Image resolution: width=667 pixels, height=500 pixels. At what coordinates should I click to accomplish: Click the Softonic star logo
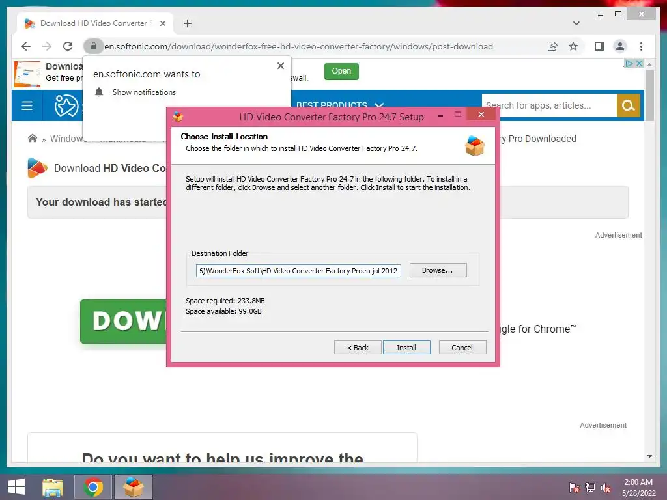(66, 105)
